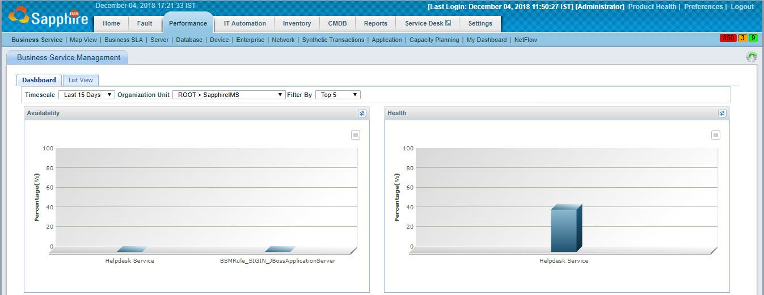Refresh the Health chart panel
This screenshot has height=295, width=764.
click(x=722, y=113)
